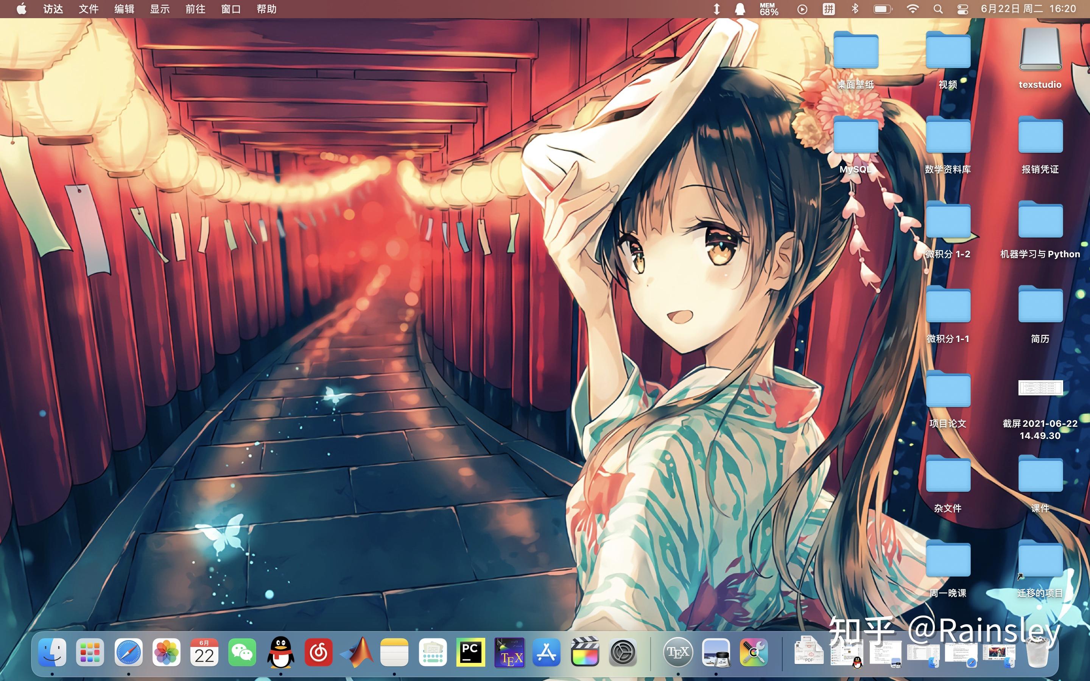
Task: Launch NetEase Cloud Music from the Dock
Action: point(318,652)
